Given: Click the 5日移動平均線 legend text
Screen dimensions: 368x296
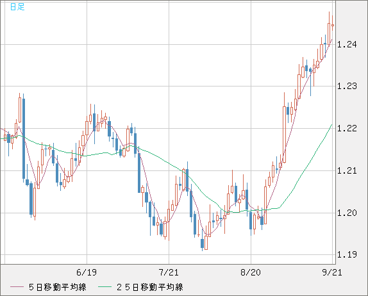Looking at the screenshot, I should (58, 287).
